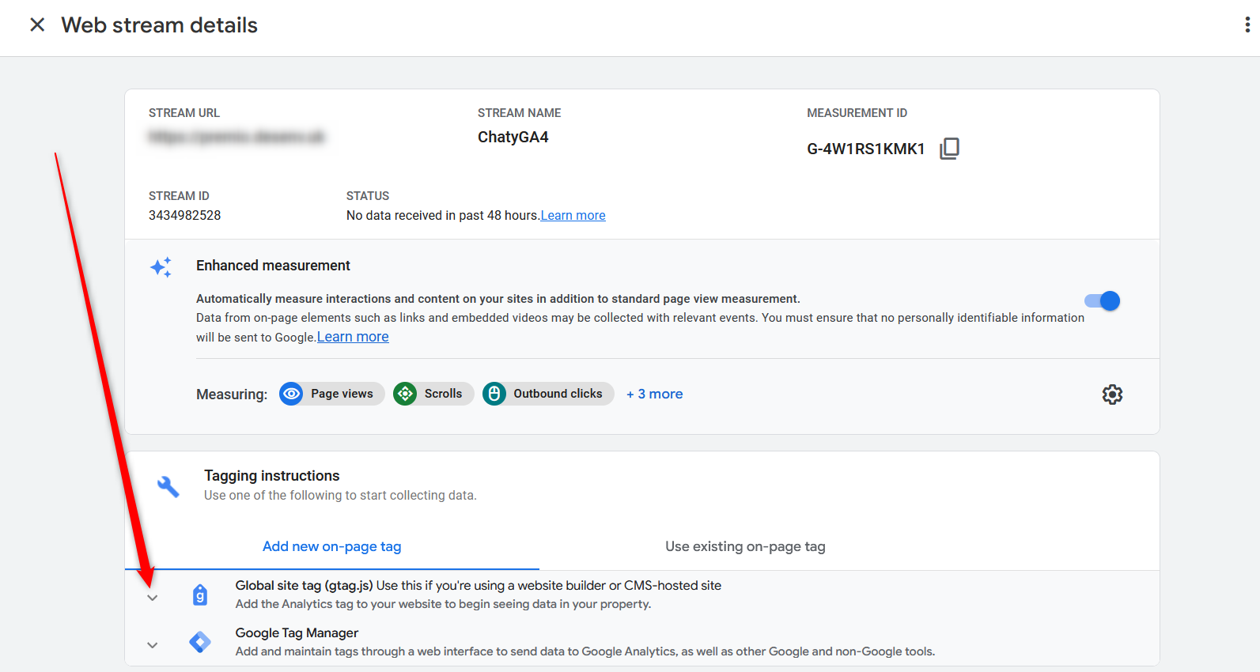The width and height of the screenshot is (1260, 672).
Task: Select the Scrolls chip
Action: click(x=433, y=394)
